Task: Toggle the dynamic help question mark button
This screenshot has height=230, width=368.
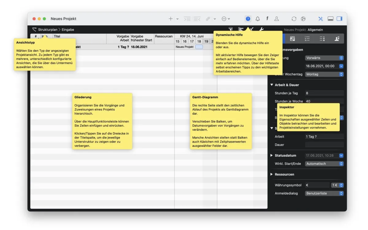Action: point(248,19)
